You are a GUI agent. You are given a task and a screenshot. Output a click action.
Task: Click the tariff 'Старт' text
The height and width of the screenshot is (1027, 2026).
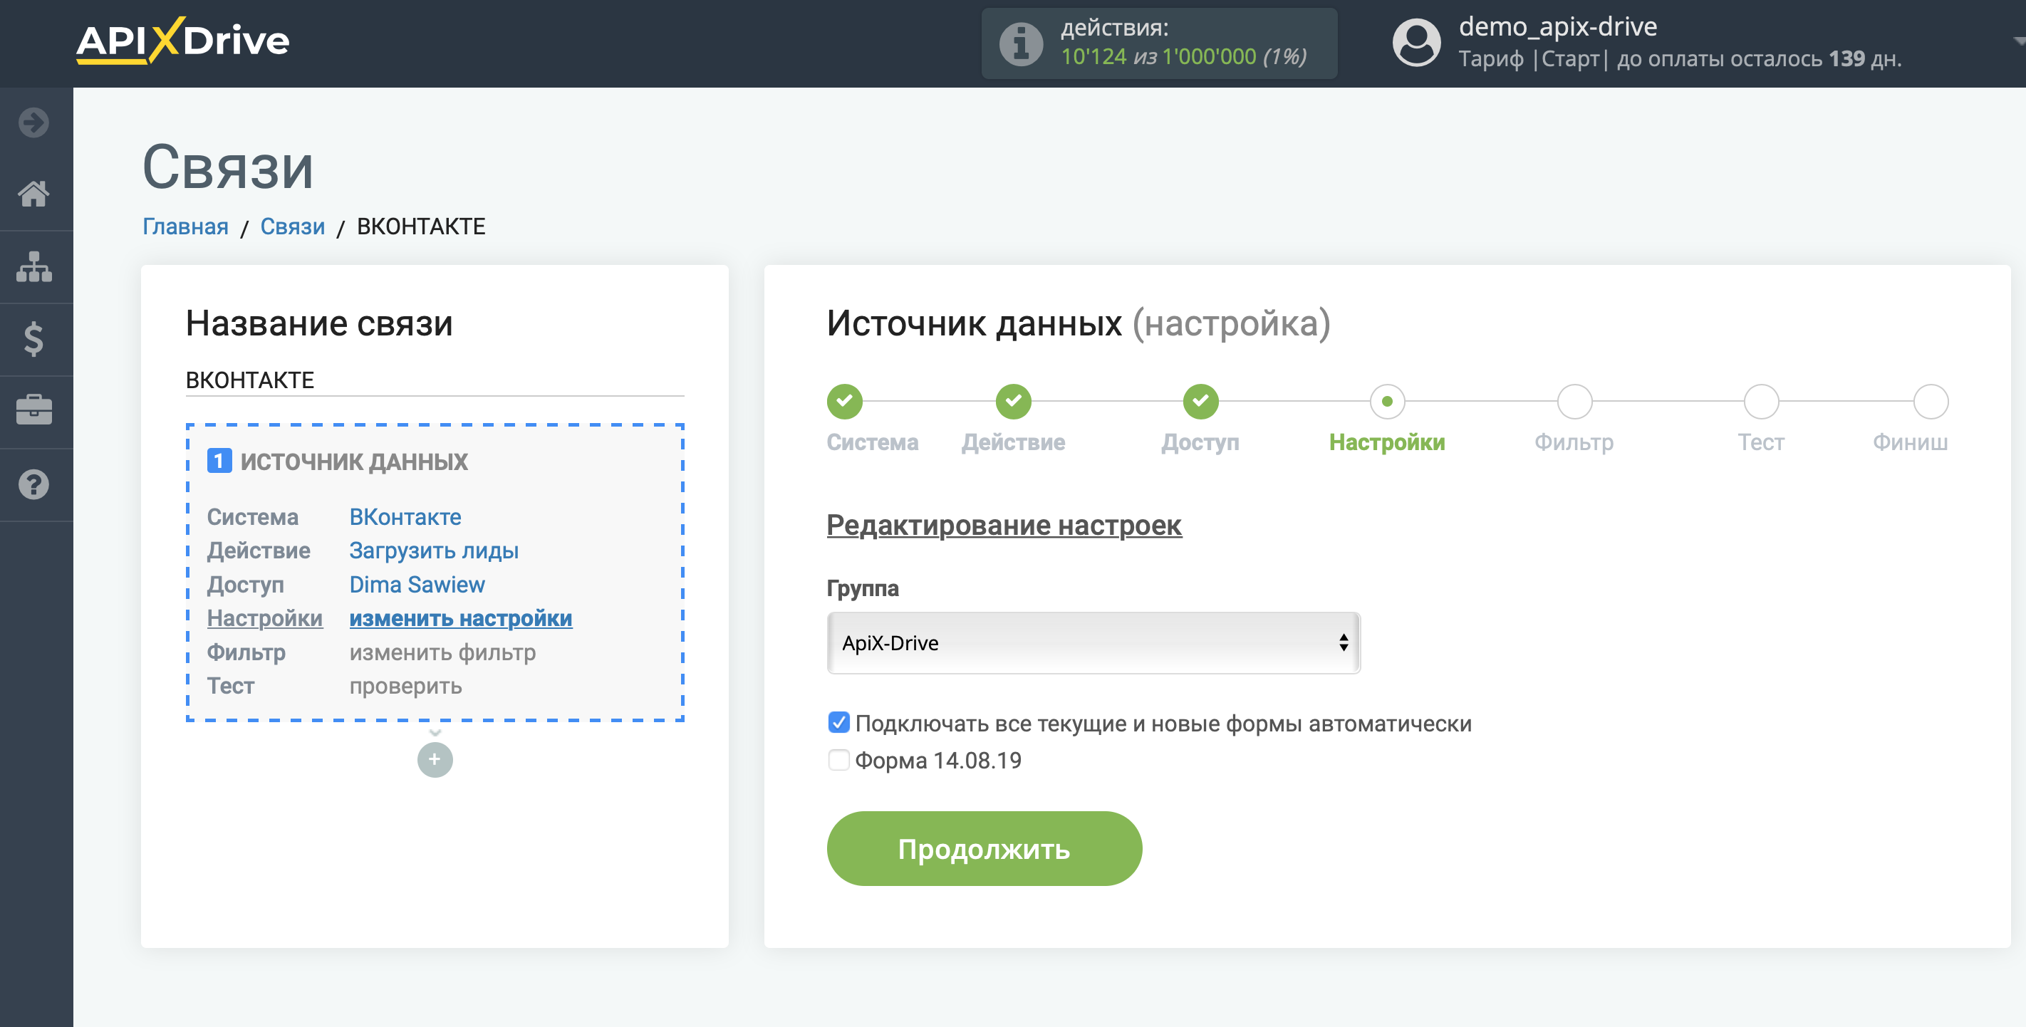1570,59
